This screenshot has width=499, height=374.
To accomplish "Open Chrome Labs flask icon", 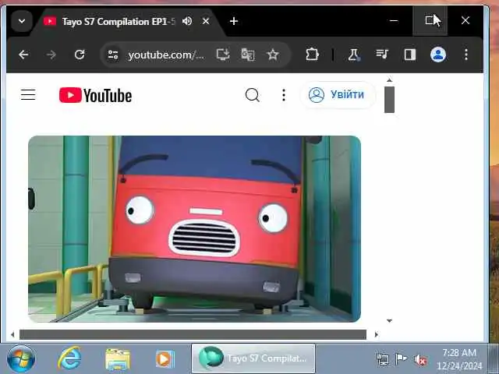I will (353, 55).
